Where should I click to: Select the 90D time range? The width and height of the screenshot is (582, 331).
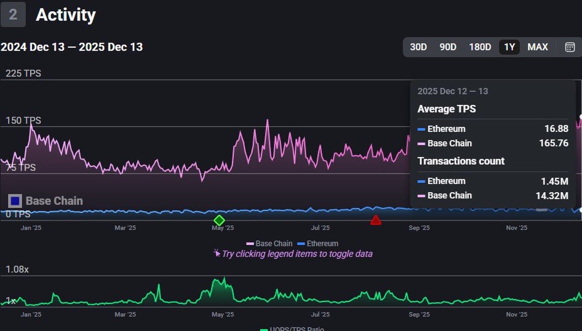(x=448, y=47)
